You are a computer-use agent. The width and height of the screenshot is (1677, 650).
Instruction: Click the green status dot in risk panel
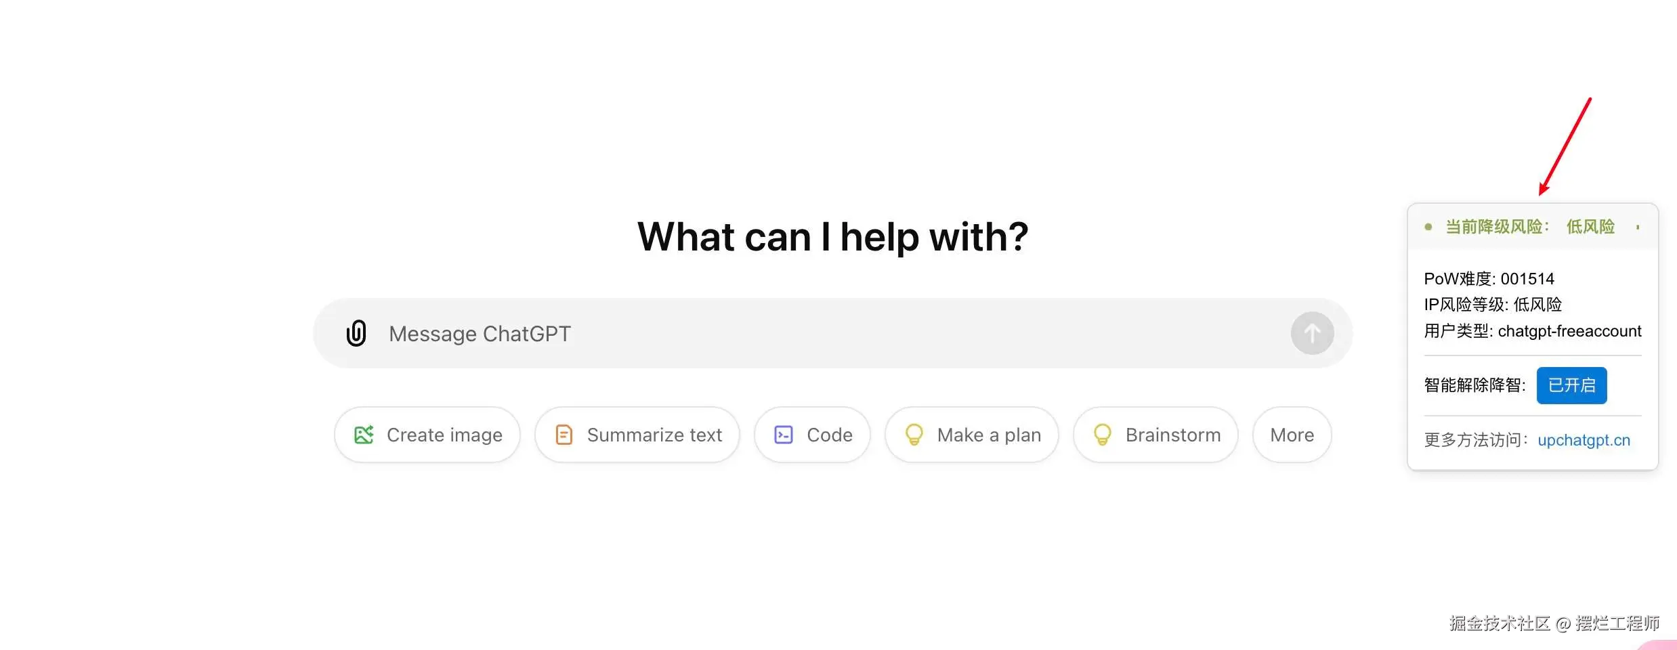click(x=1428, y=227)
